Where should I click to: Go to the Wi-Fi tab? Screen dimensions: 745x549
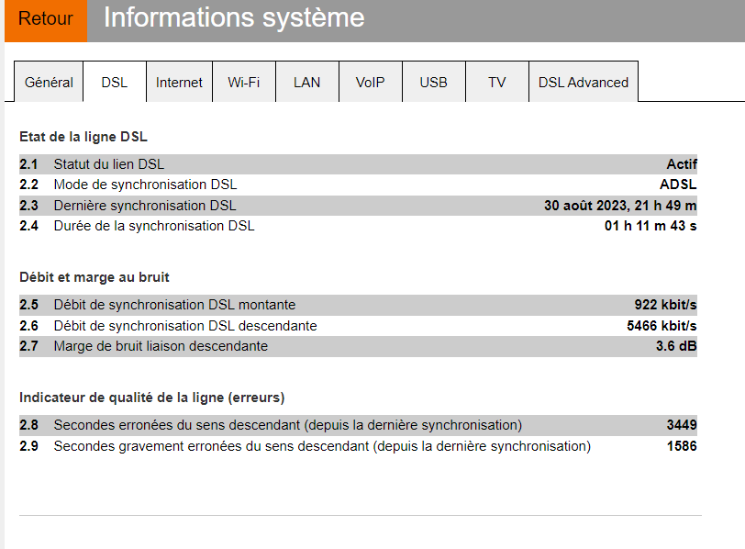244,82
